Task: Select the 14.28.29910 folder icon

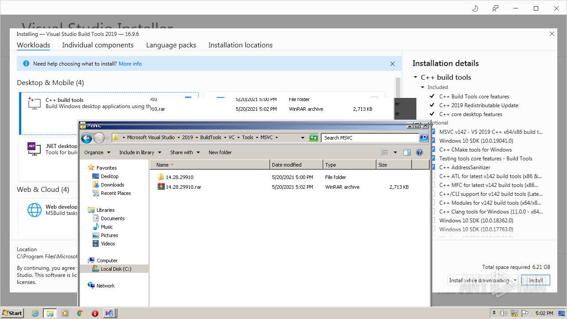Action: click(x=161, y=177)
